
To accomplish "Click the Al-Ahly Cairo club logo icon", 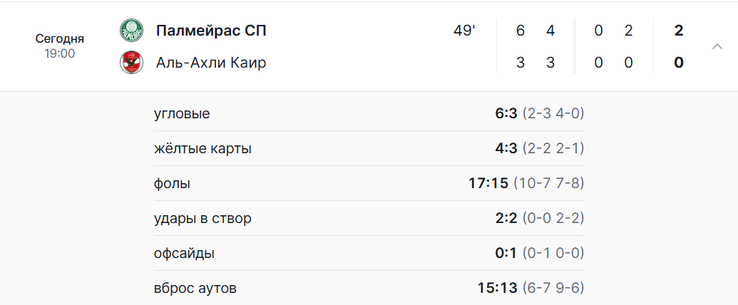I will [131, 63].
